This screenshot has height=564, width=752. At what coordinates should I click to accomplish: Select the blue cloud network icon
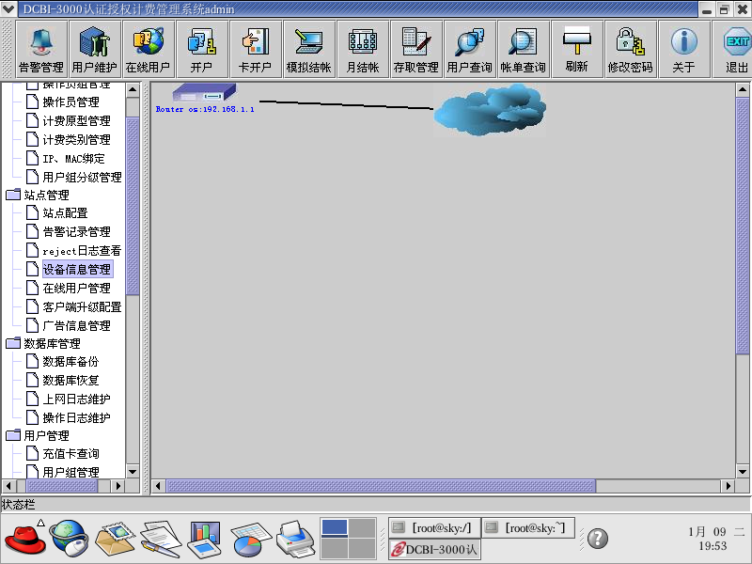490,110
